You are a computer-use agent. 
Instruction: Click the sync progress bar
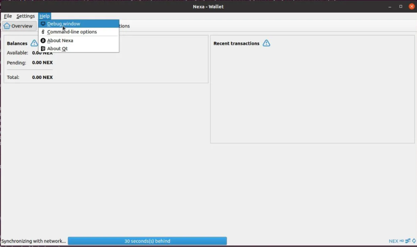[147, 241]
